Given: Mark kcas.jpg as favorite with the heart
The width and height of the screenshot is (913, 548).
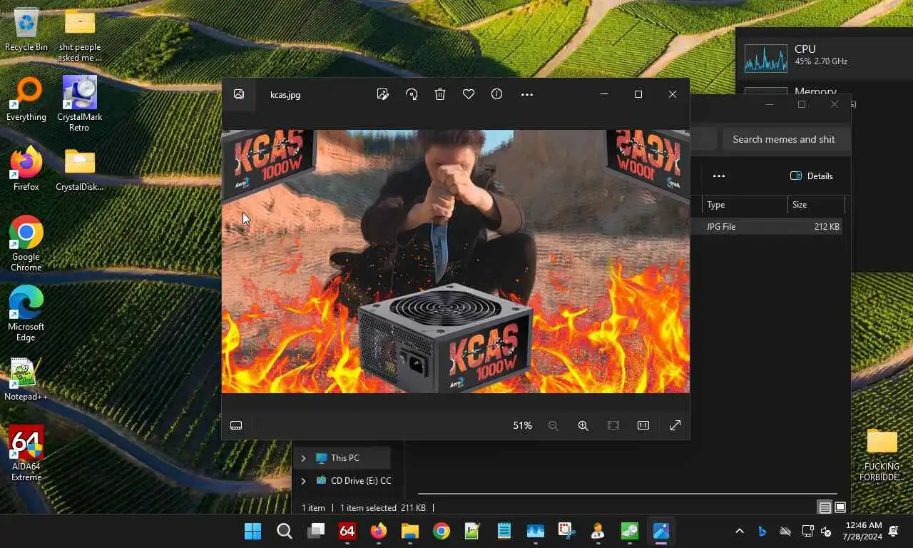Looking at the screenshot, I should [x=469, y=94].
